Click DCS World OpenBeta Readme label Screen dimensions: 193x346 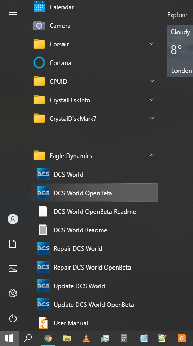pos(94,212)
